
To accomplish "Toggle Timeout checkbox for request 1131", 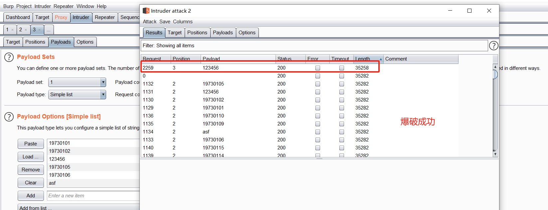I will coord(342,92).
